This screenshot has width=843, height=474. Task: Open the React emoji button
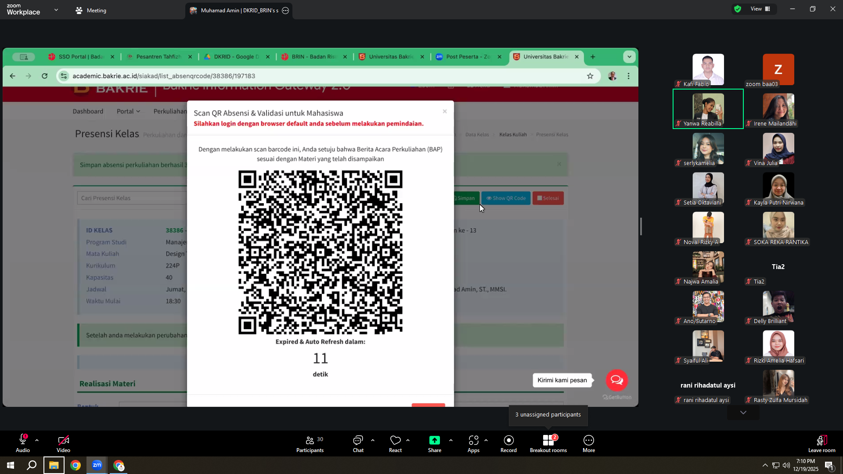(395, 443)
